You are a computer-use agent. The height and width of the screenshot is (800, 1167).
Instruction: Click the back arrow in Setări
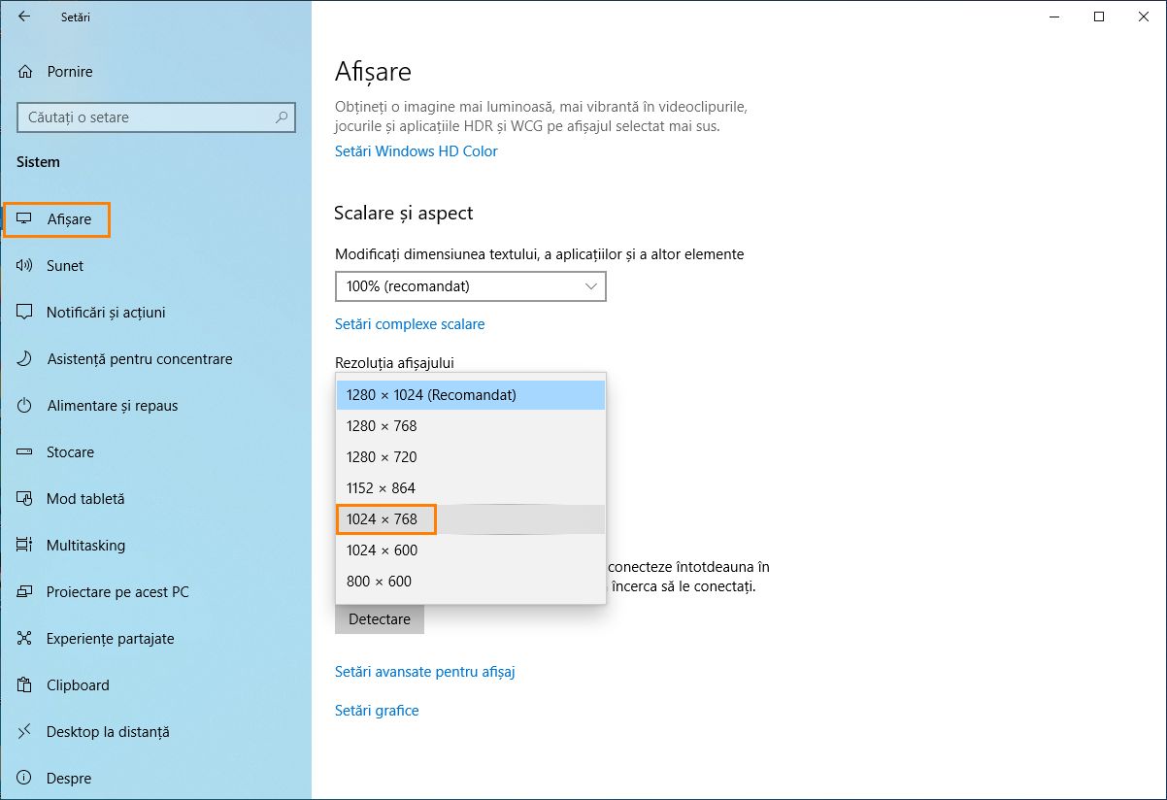(24, 17)
